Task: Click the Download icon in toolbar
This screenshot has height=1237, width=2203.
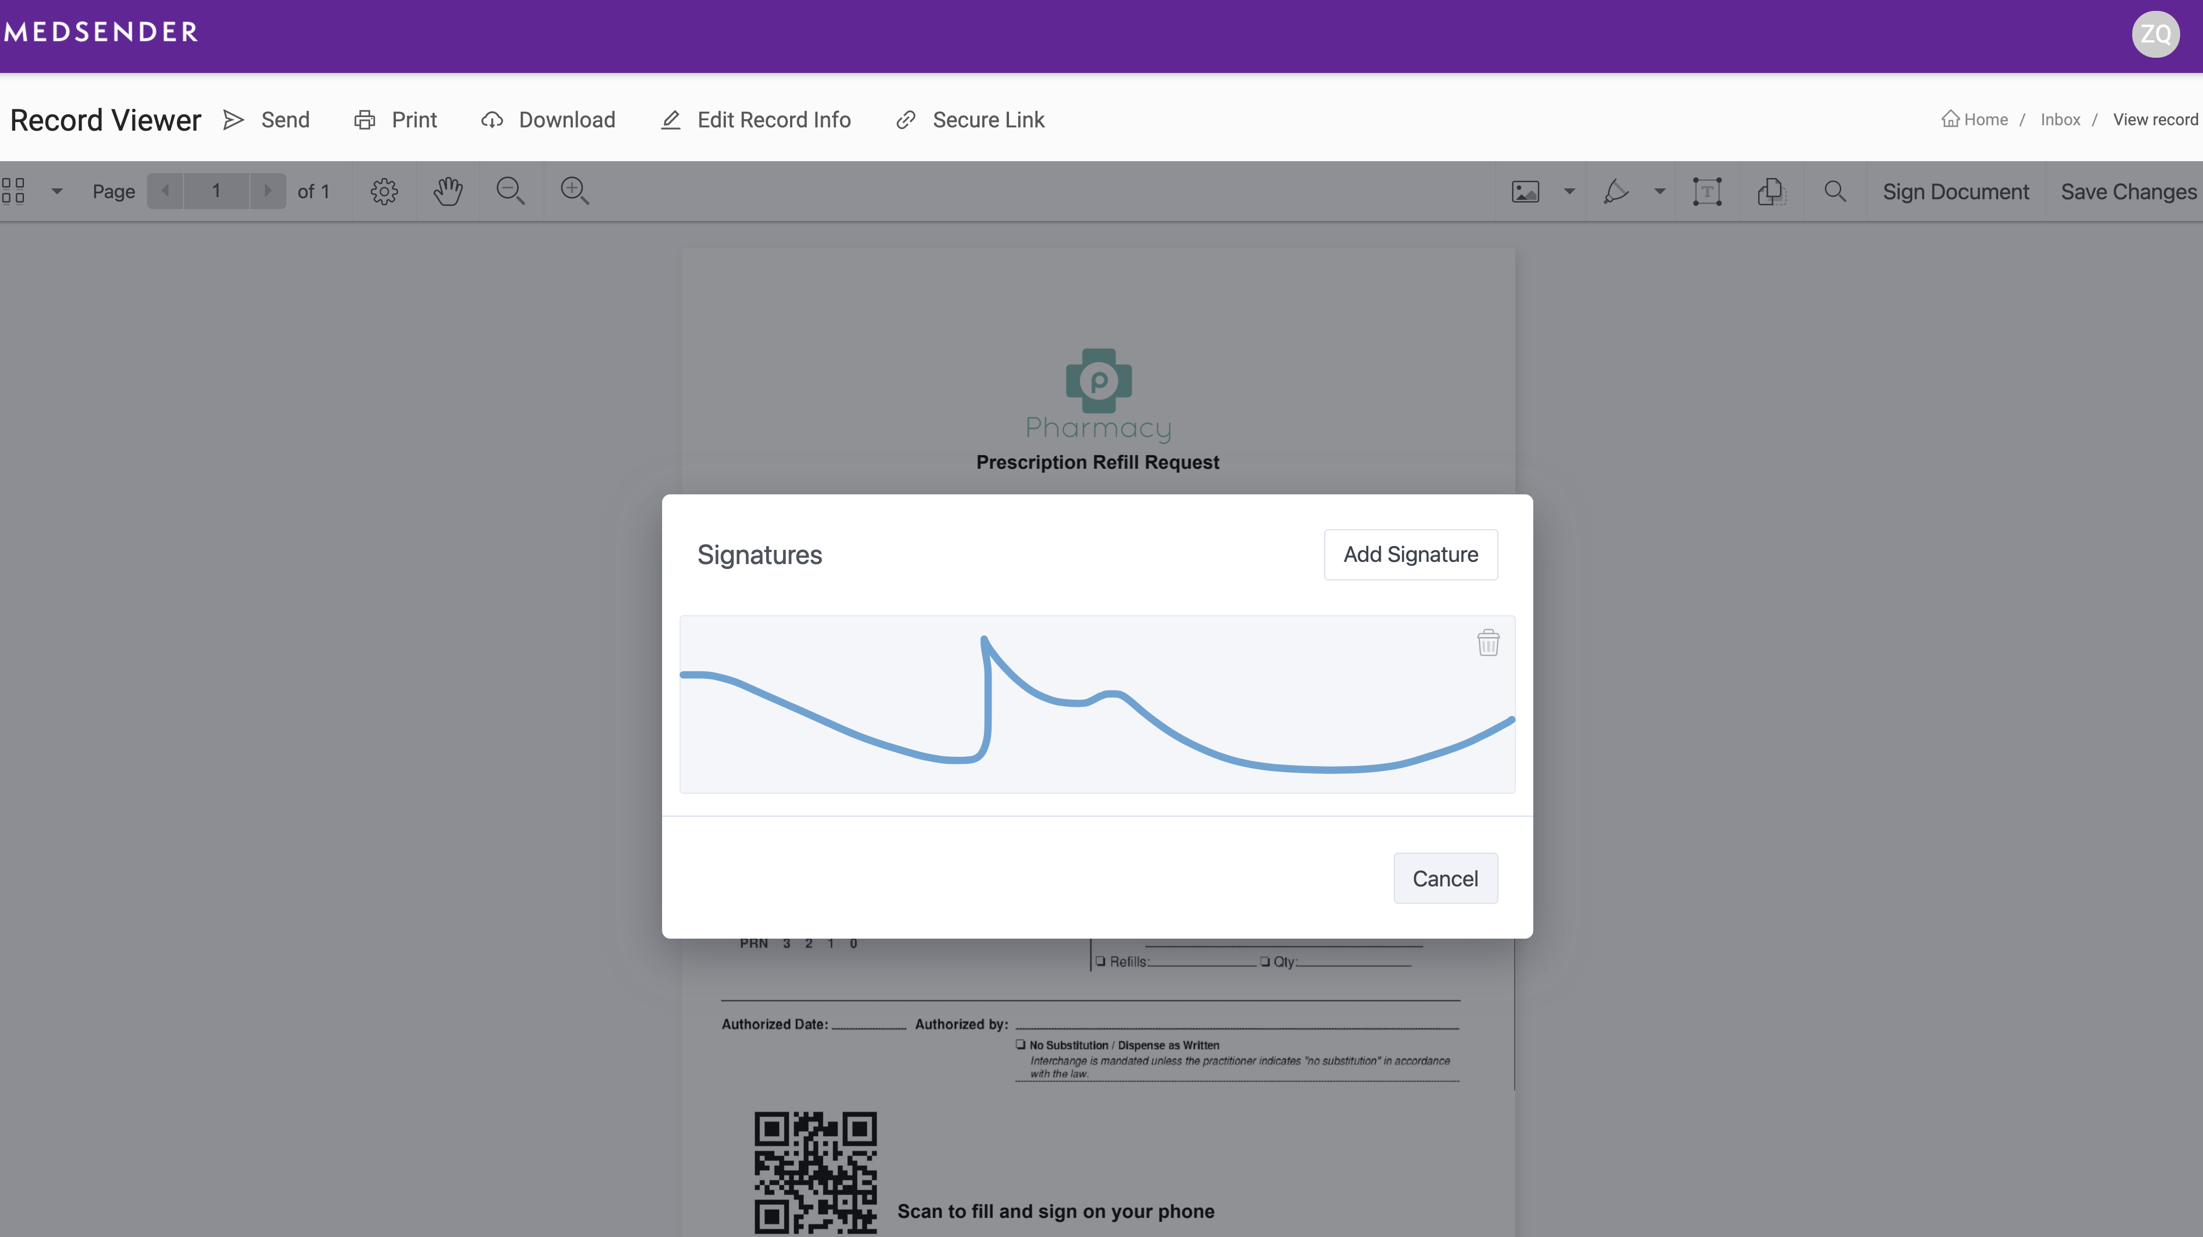Action: click(x=492, y=119)
